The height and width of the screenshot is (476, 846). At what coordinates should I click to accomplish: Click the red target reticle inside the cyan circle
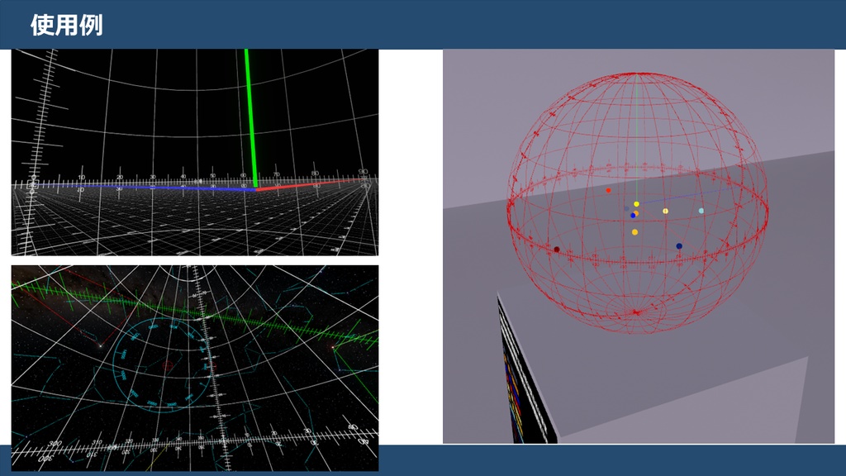point(167,365)
